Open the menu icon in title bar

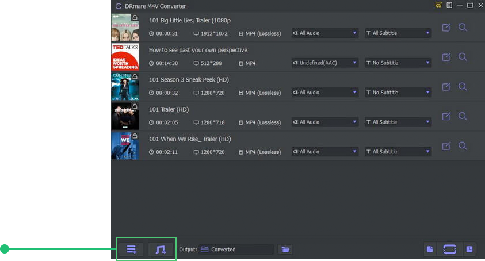click(449, 5)
